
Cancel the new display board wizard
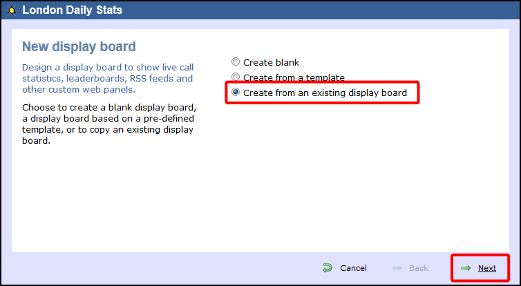click(x=353, y=268)
